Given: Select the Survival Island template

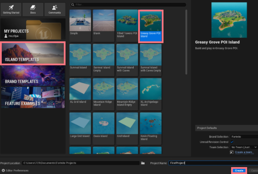Looking at the screenshot, I should pos(80,60).
